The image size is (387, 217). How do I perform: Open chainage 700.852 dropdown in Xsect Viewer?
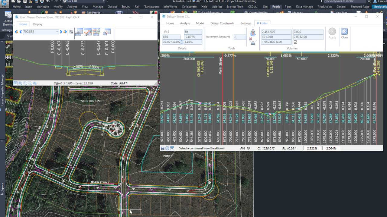pos(57,32)
